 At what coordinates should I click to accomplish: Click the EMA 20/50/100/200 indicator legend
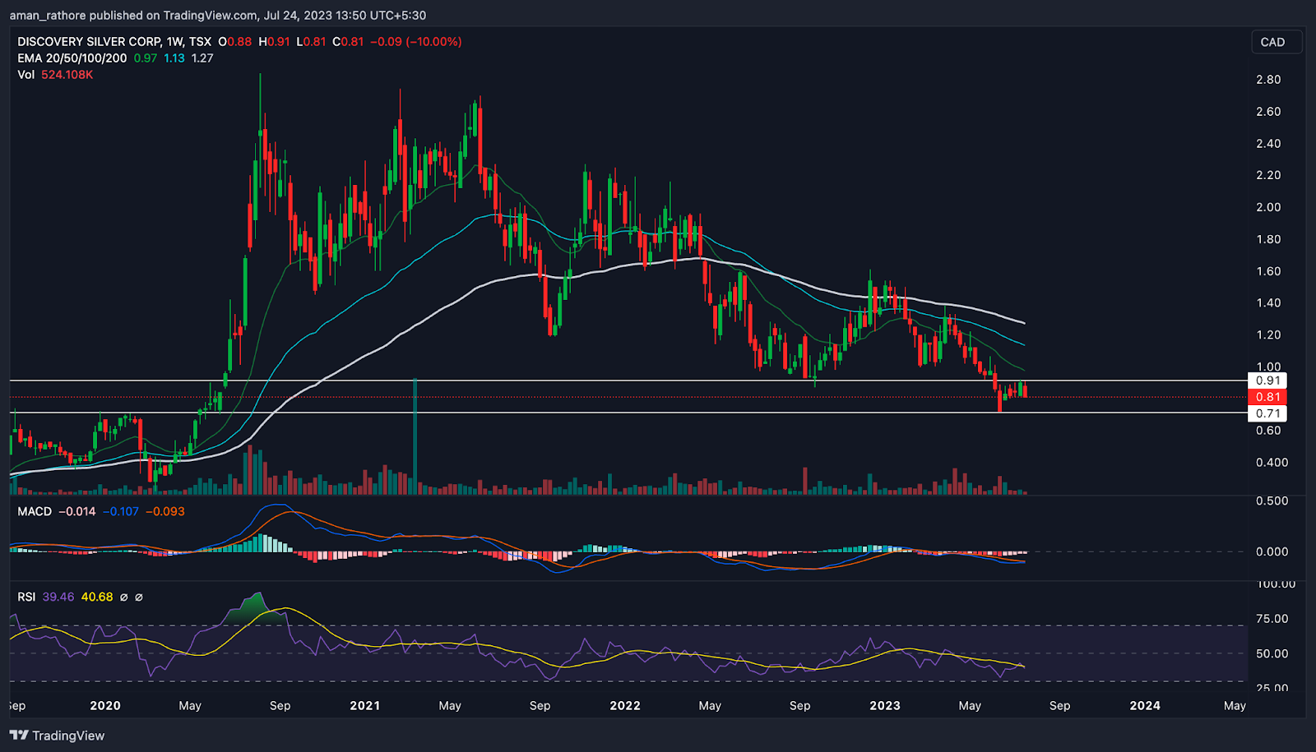click(72, 58)
